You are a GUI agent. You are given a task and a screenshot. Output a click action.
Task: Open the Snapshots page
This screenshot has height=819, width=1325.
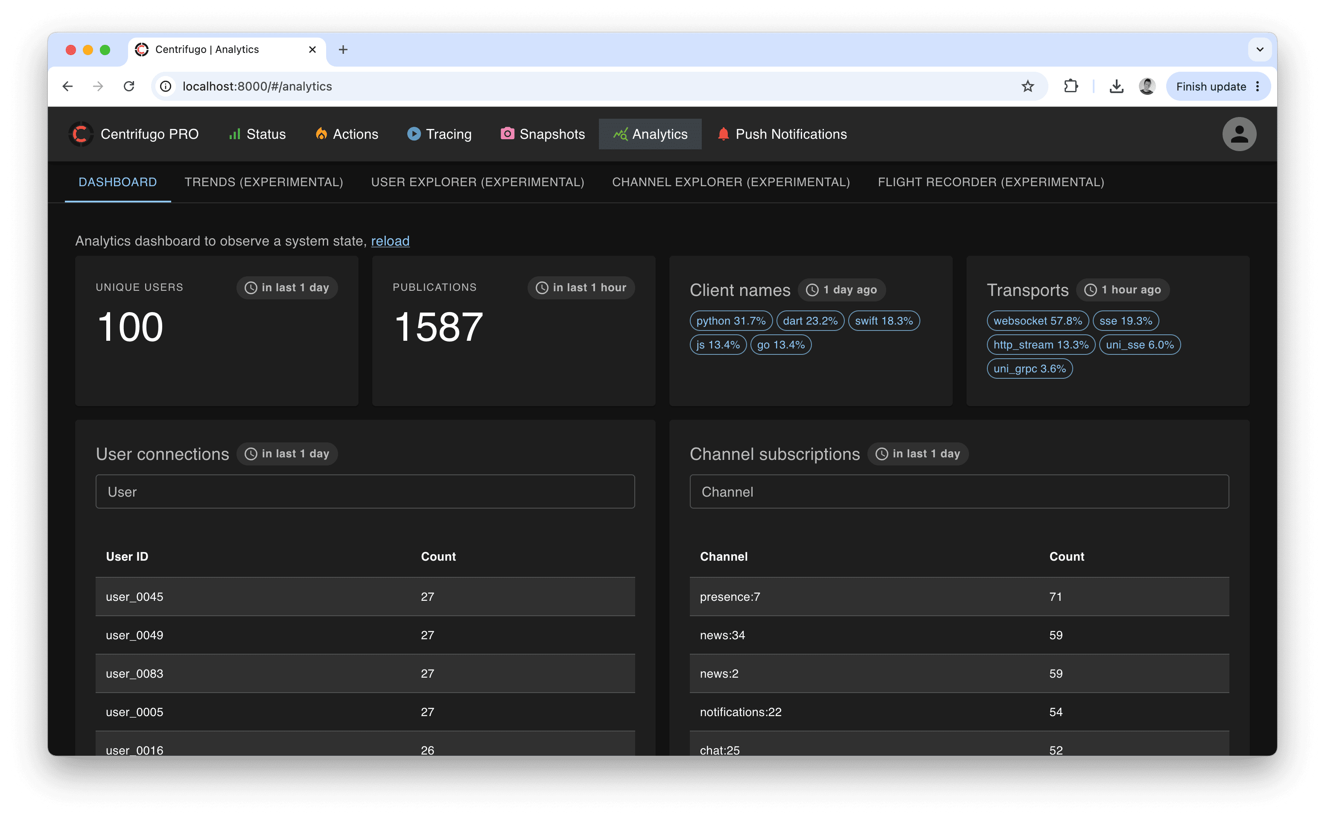pos(543,134)
